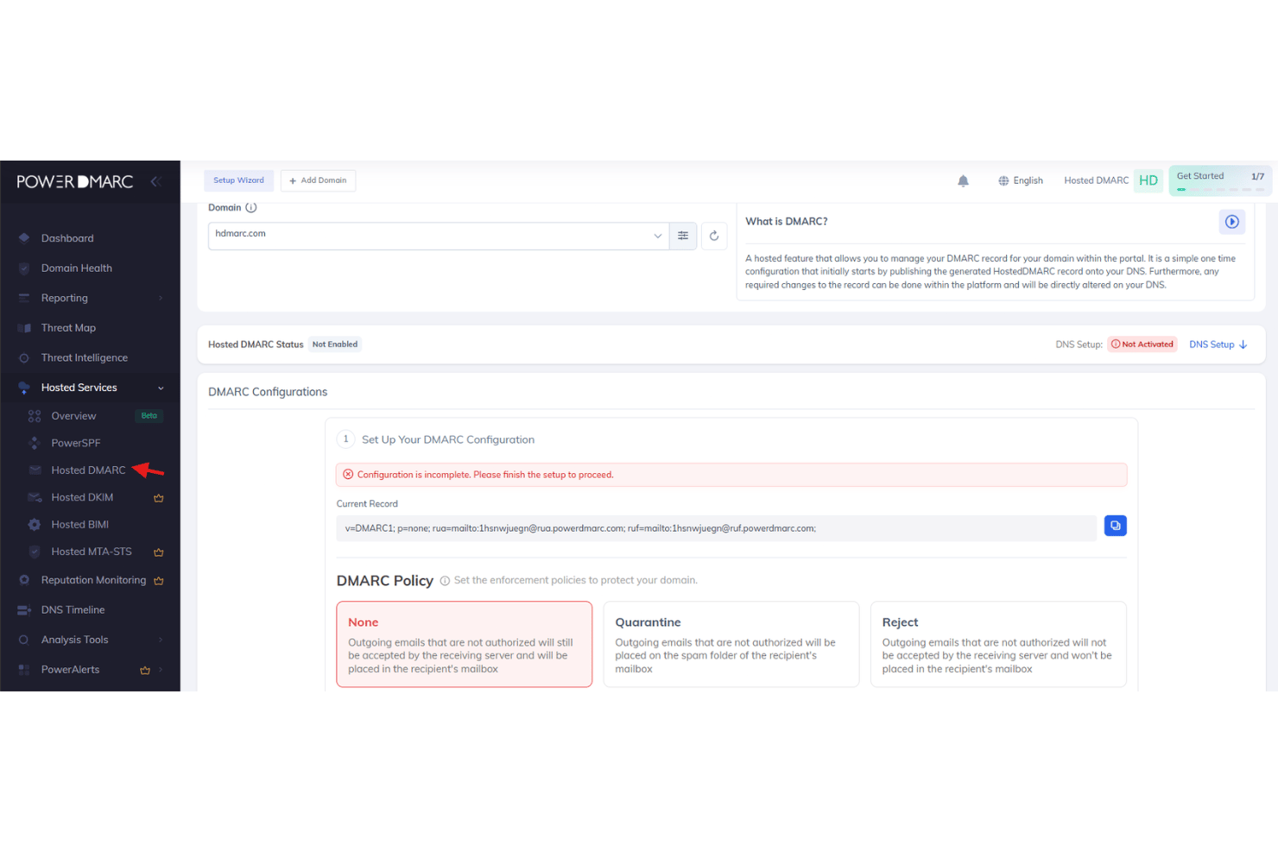The image size is (1278, 852).
Task: Click the Not Activated status badge
Action: tap(1142, 344)
